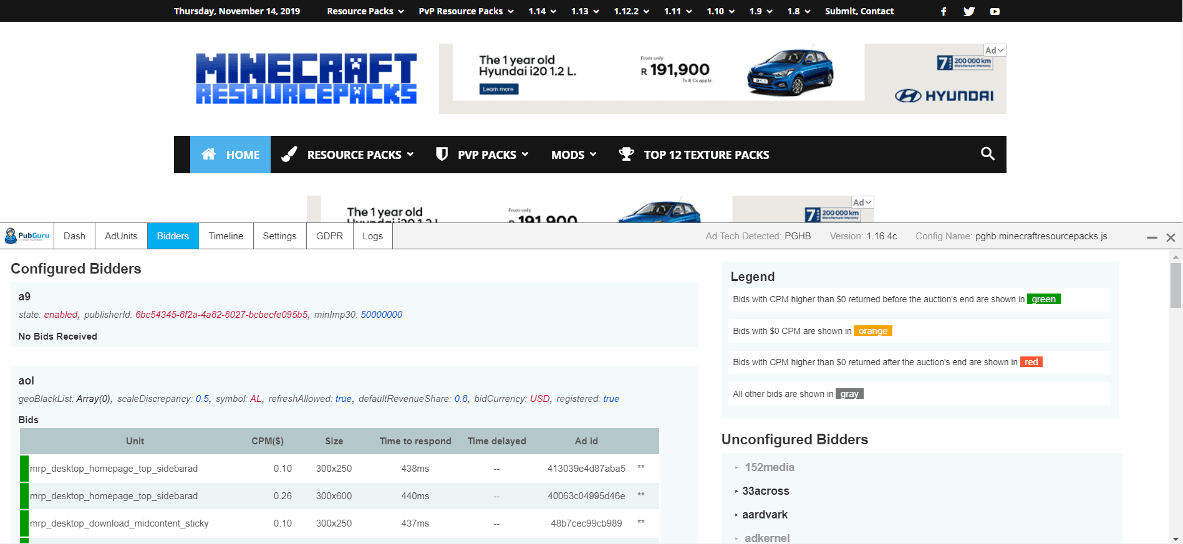Click the CPM($) column header
The width and height of the screenshot is (1183, 544).
click(x=268, y=441)
